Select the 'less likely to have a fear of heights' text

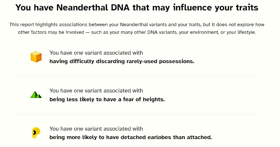[107, 99]
